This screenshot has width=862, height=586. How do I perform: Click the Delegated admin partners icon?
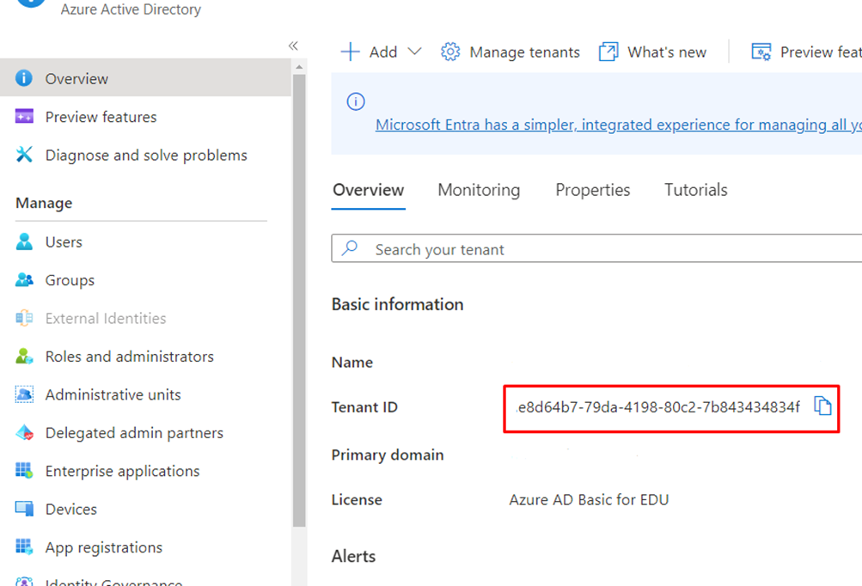tap(24, 433)
